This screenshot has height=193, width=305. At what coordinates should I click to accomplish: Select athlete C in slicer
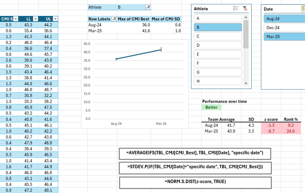click(218, 36)
